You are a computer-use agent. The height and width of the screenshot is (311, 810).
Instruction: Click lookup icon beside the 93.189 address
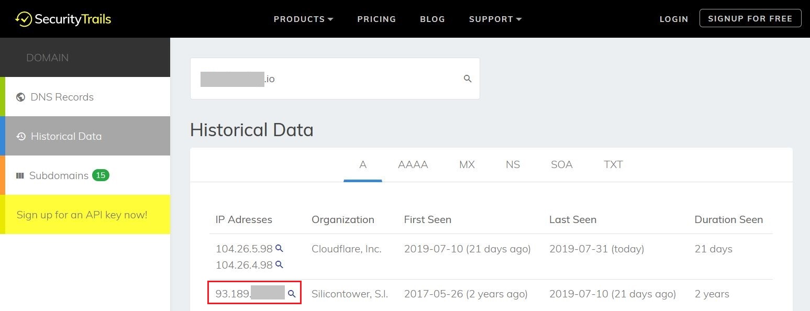[292, 294]
